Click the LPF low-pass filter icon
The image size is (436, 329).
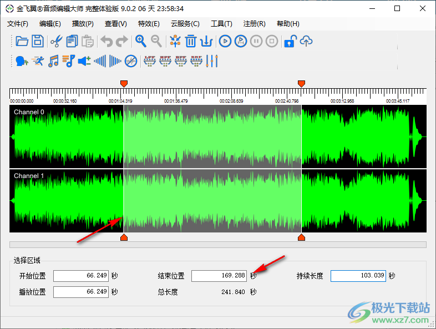150,61
